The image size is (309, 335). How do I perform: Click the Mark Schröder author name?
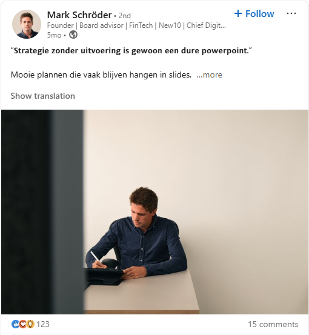pos(79,15)
